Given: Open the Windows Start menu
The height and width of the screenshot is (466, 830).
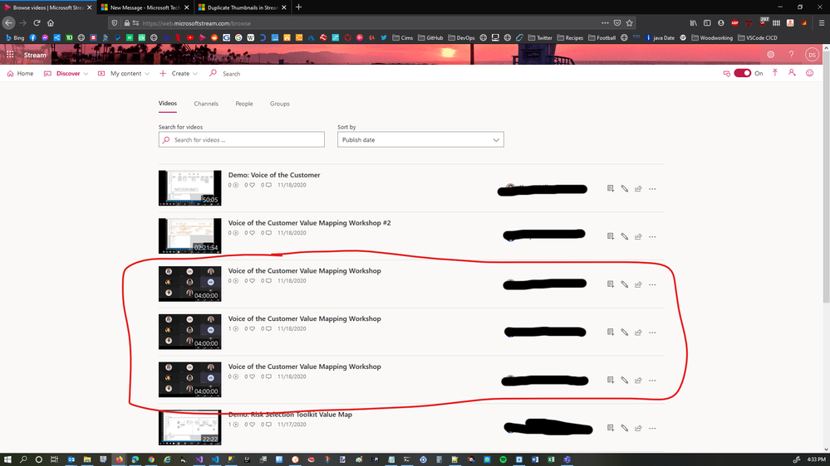Looking at the screenshot, I should pyautogui.click(x=7, y=459).
